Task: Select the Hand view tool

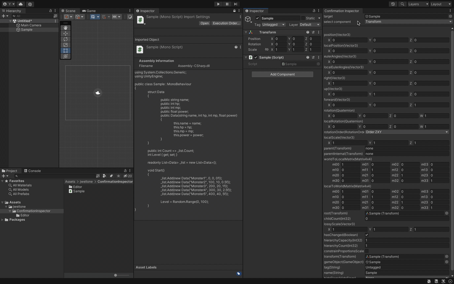Action: coord(66,28)
